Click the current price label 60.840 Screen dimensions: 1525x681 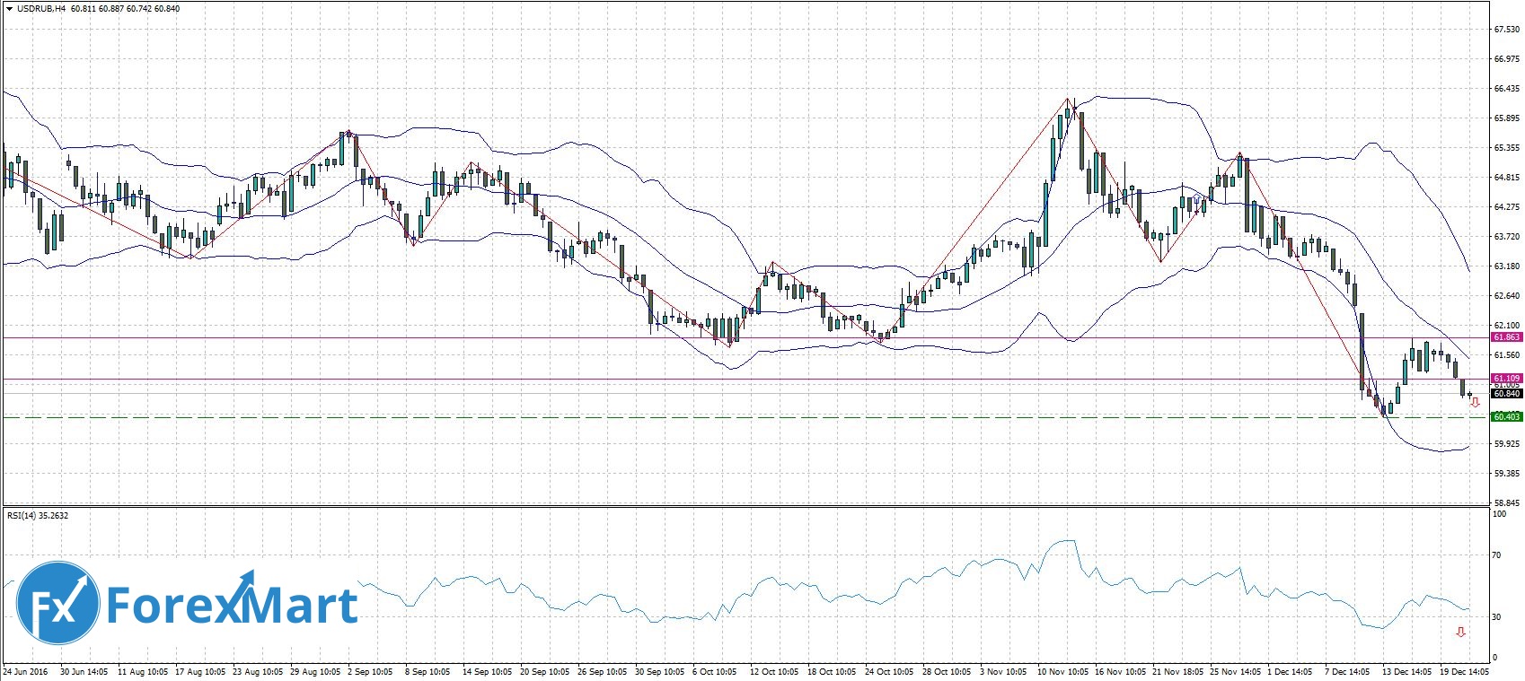pos(1506,393)
